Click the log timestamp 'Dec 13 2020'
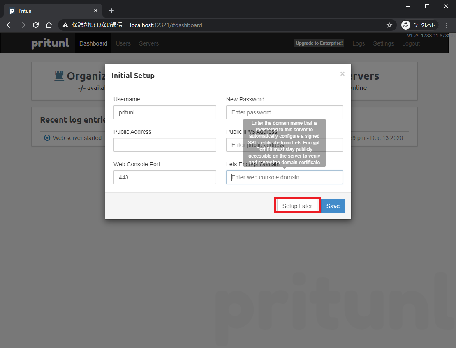Viewport: 456px width, 348px height. 387,138
